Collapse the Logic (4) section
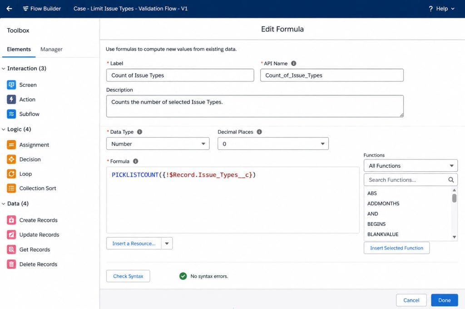 [4, 130]
